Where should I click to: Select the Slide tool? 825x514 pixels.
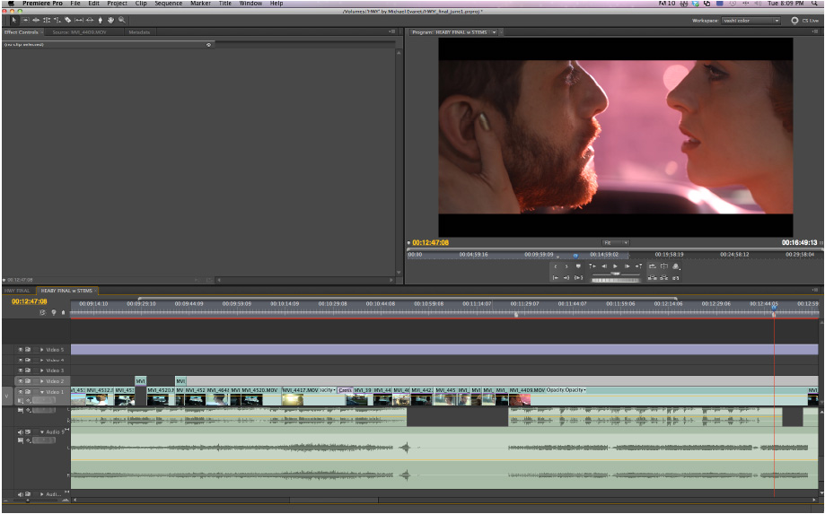pos(90,20)
